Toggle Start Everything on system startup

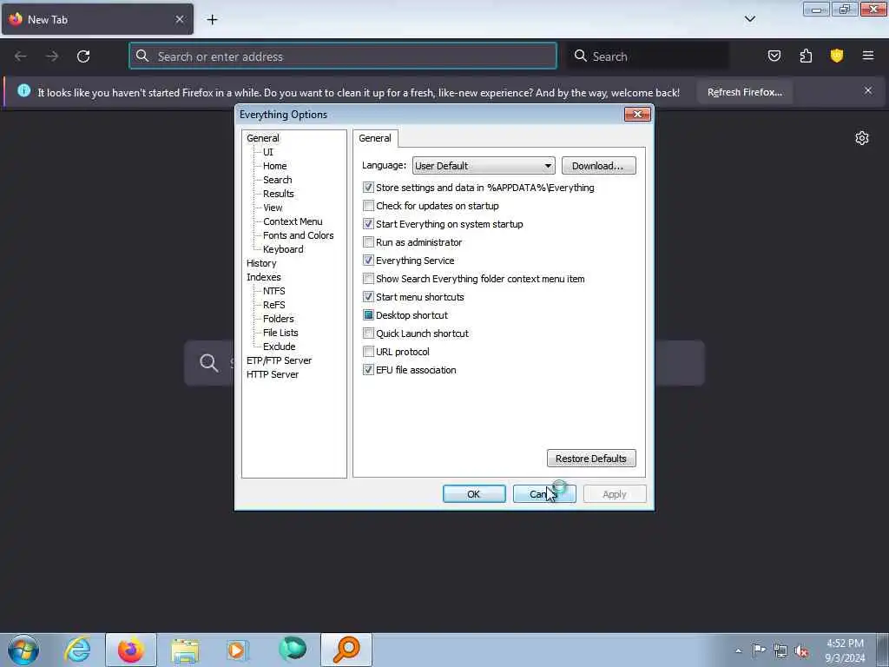(x=368, y=224)
